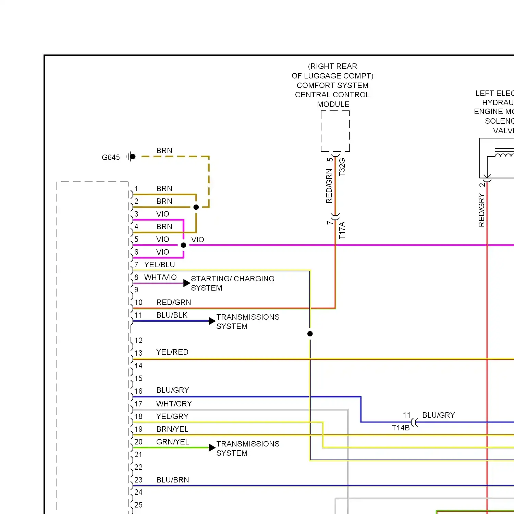514x514 pixels.
Task: Click the YEL/BLU wire splice junction dot
Action: 310,334
